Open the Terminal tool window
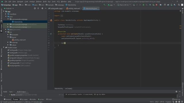 pos(7,99)
